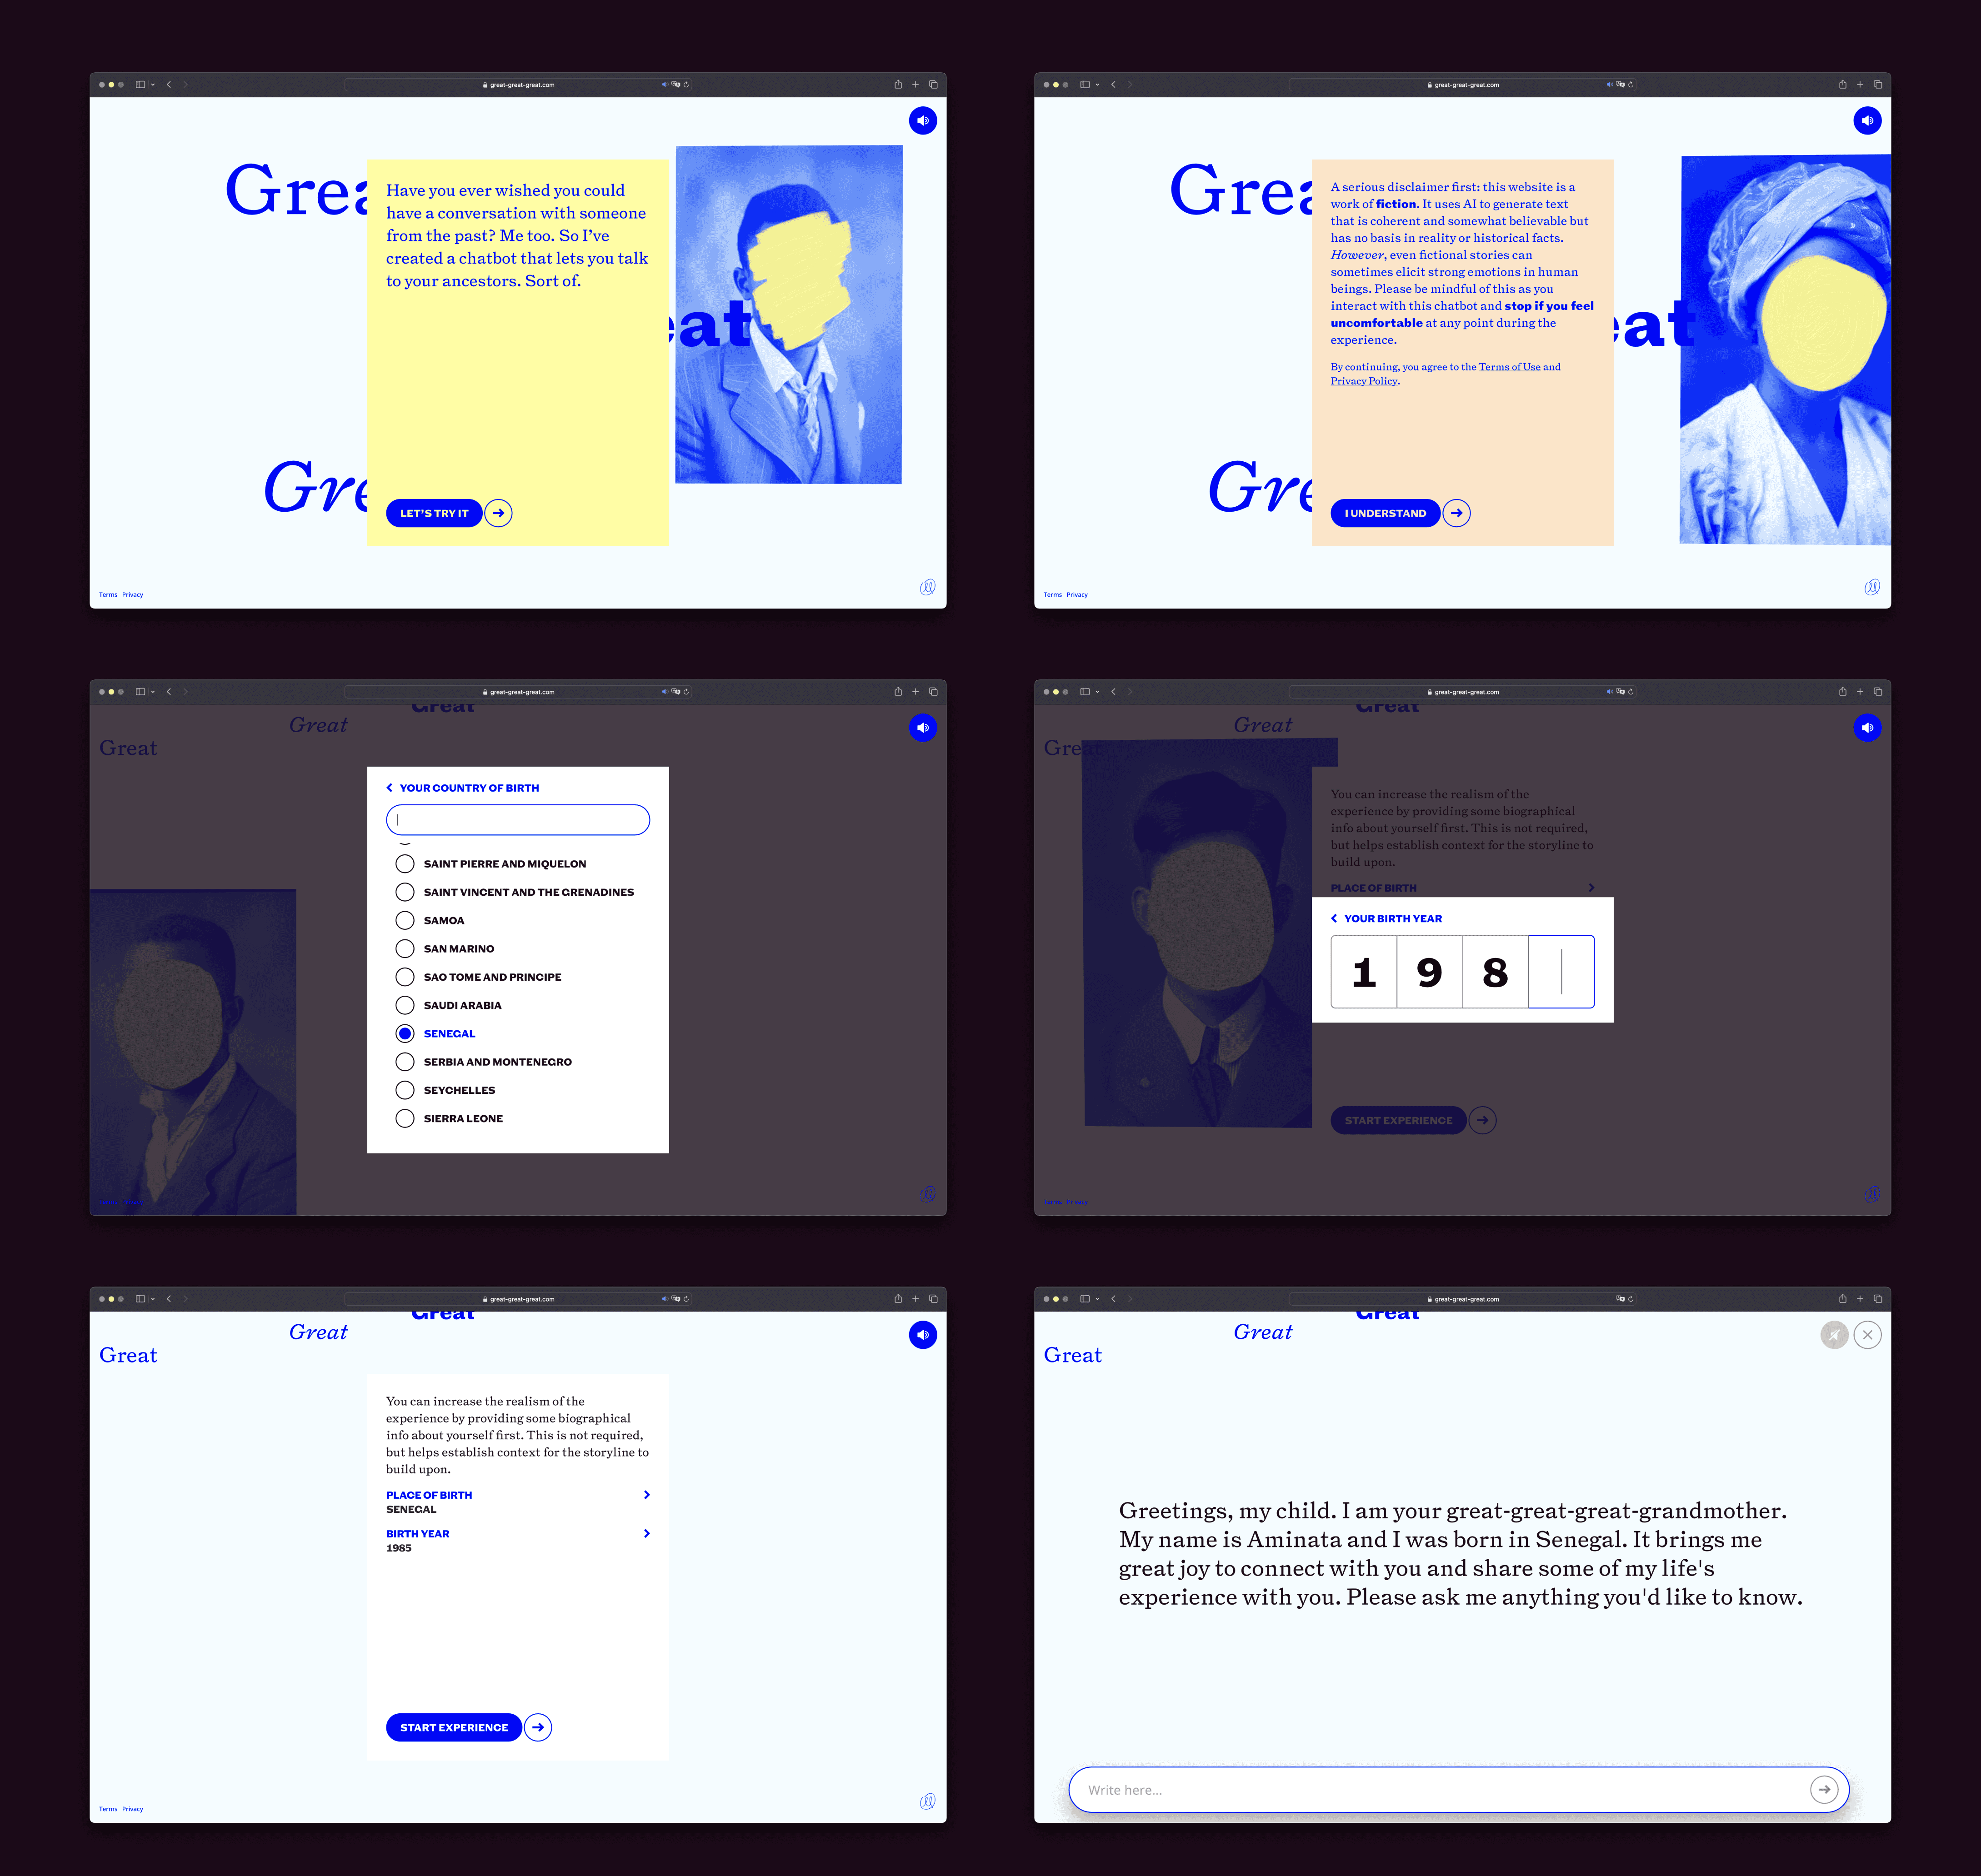Viewport: 1981px width, 1876px height.
Task: Click the sound/audio toggle icon
Action: (923, 120)
